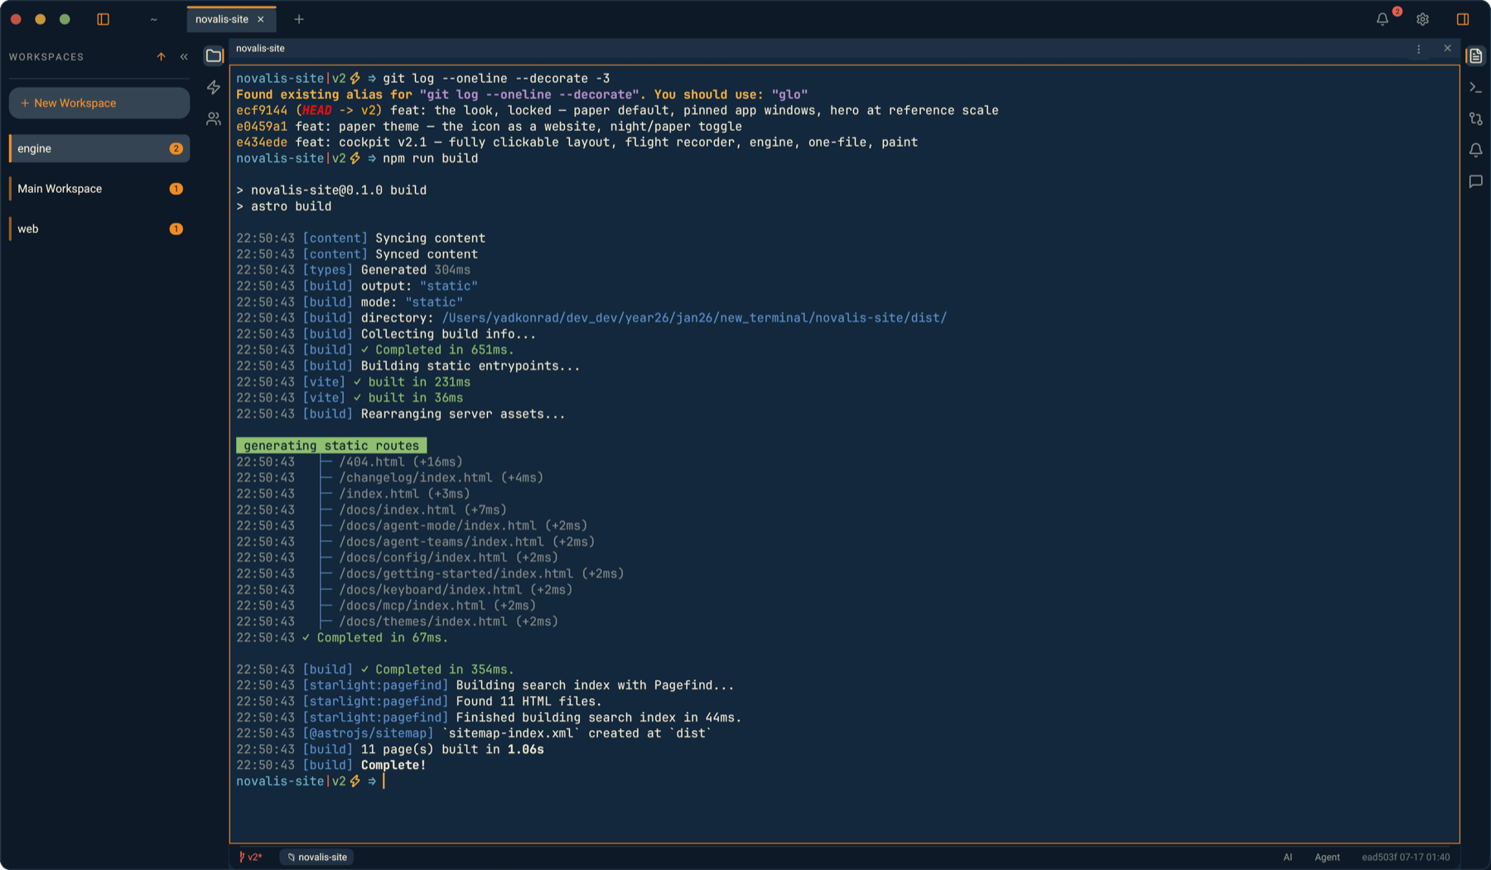Click the Main Workspace badge count
The width and height of the screenshot is (1491, 870).
(x=176, y=189)
